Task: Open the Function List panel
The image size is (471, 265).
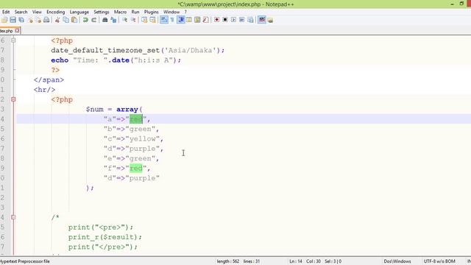Action: (206, 20)
